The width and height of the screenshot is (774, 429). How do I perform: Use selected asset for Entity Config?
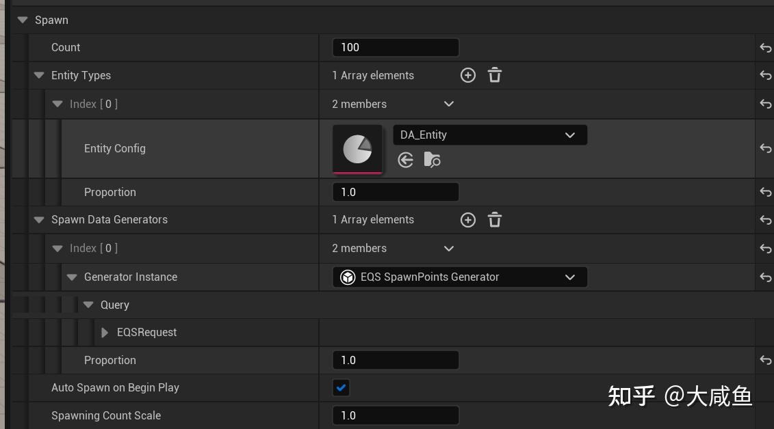pos(406,160)
